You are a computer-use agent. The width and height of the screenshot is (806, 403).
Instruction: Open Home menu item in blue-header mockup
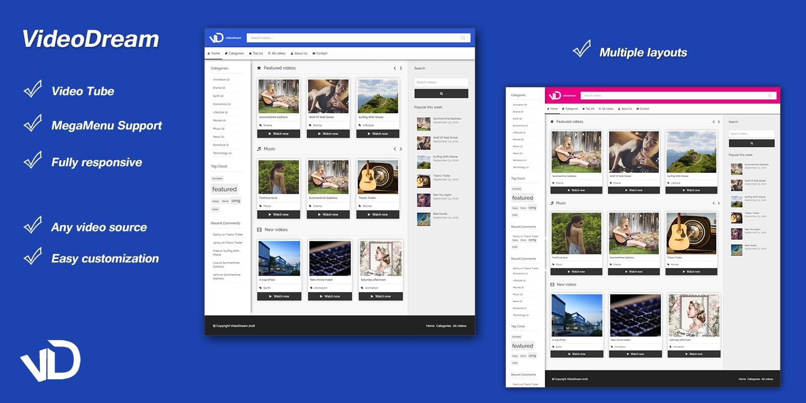click(x=214, y=53)
